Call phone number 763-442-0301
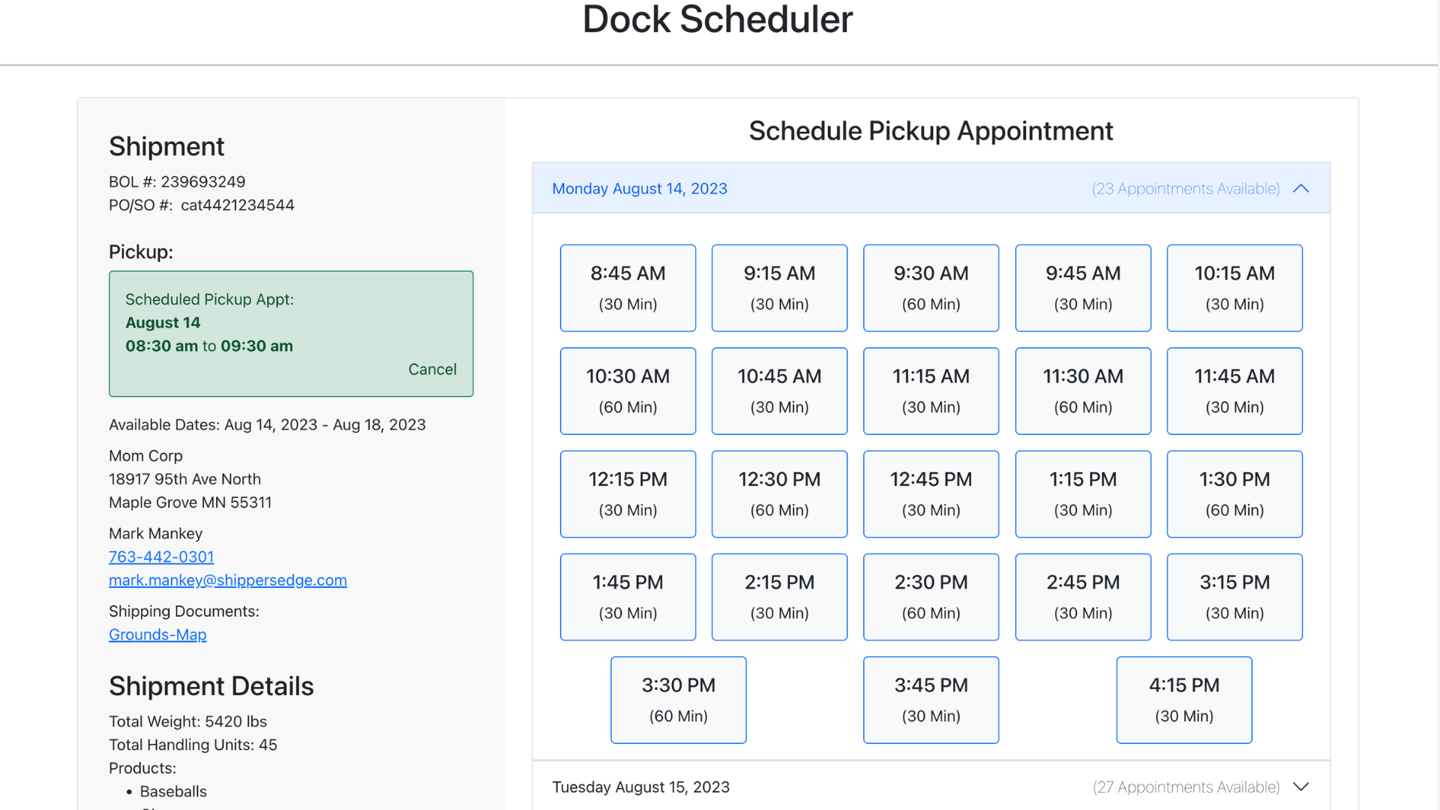Viewport: 1440px width, 810px height. tap(160, 556)
